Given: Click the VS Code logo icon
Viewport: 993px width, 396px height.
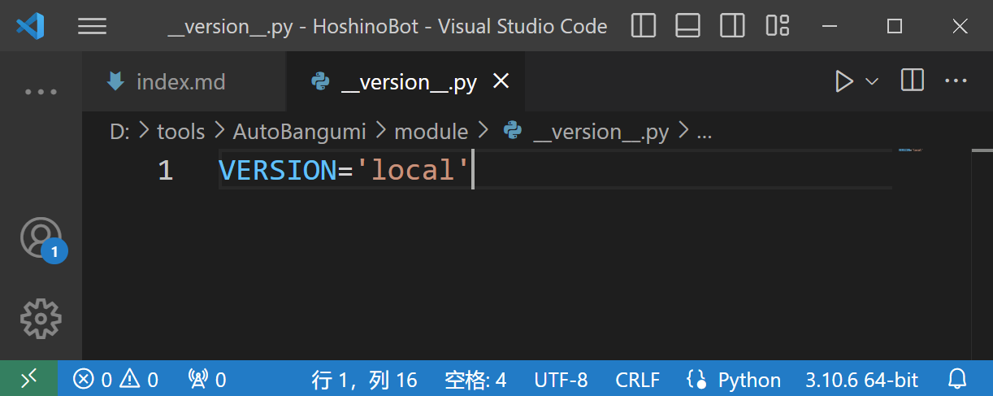Looking at the screenshot, I should pos(30,27).
